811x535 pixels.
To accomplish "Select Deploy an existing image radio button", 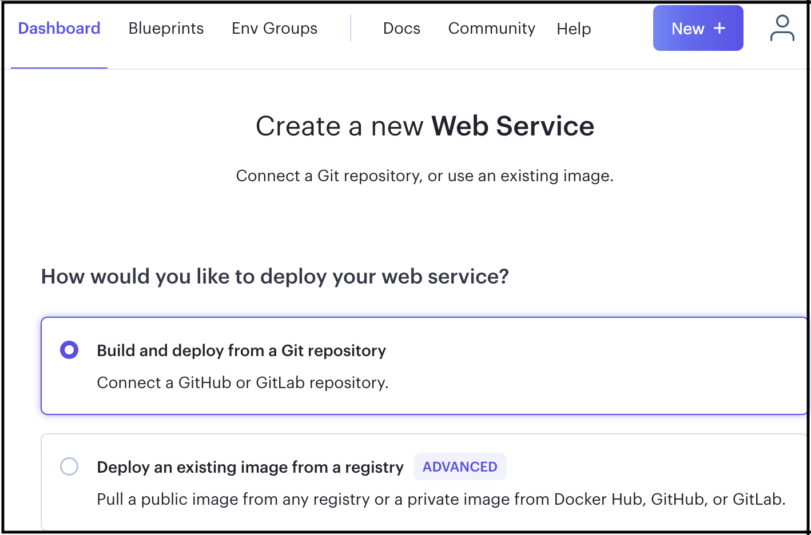I will click(x=69, y=466).
